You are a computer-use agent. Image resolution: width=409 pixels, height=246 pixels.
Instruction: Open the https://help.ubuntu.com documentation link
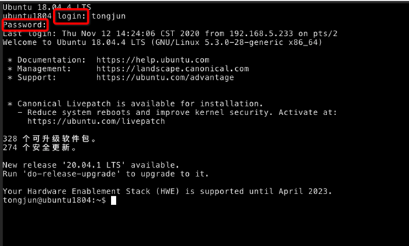pyautogui.click(x=153, y=60)
